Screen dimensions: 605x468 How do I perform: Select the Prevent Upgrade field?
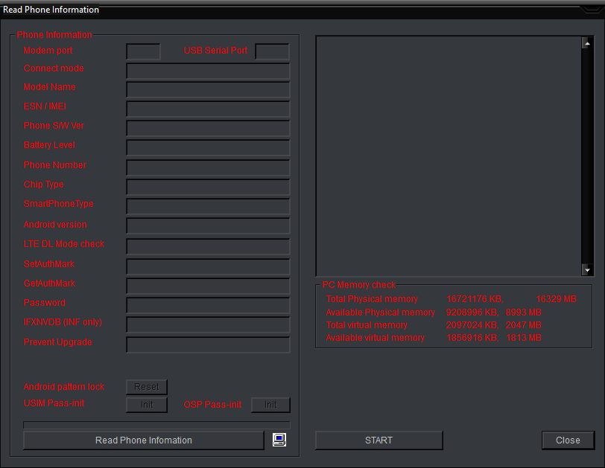[x=208, y=344]
